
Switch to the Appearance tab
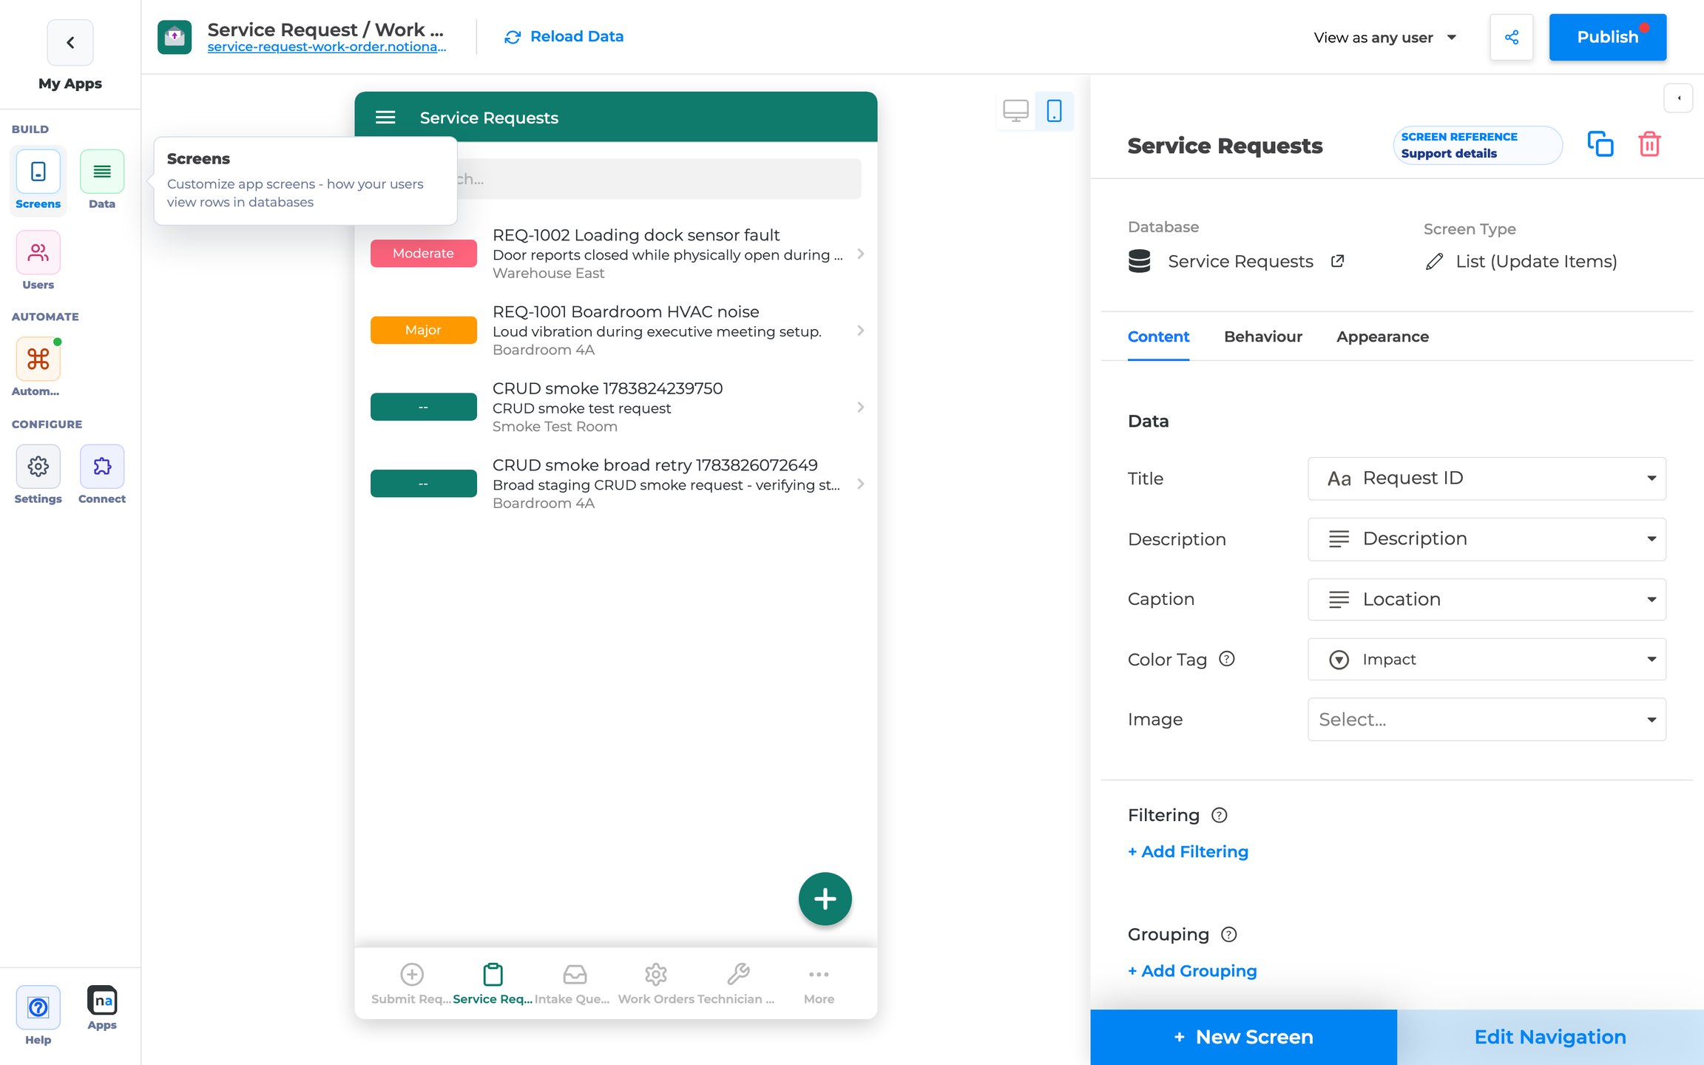(x=1382, y=337)
